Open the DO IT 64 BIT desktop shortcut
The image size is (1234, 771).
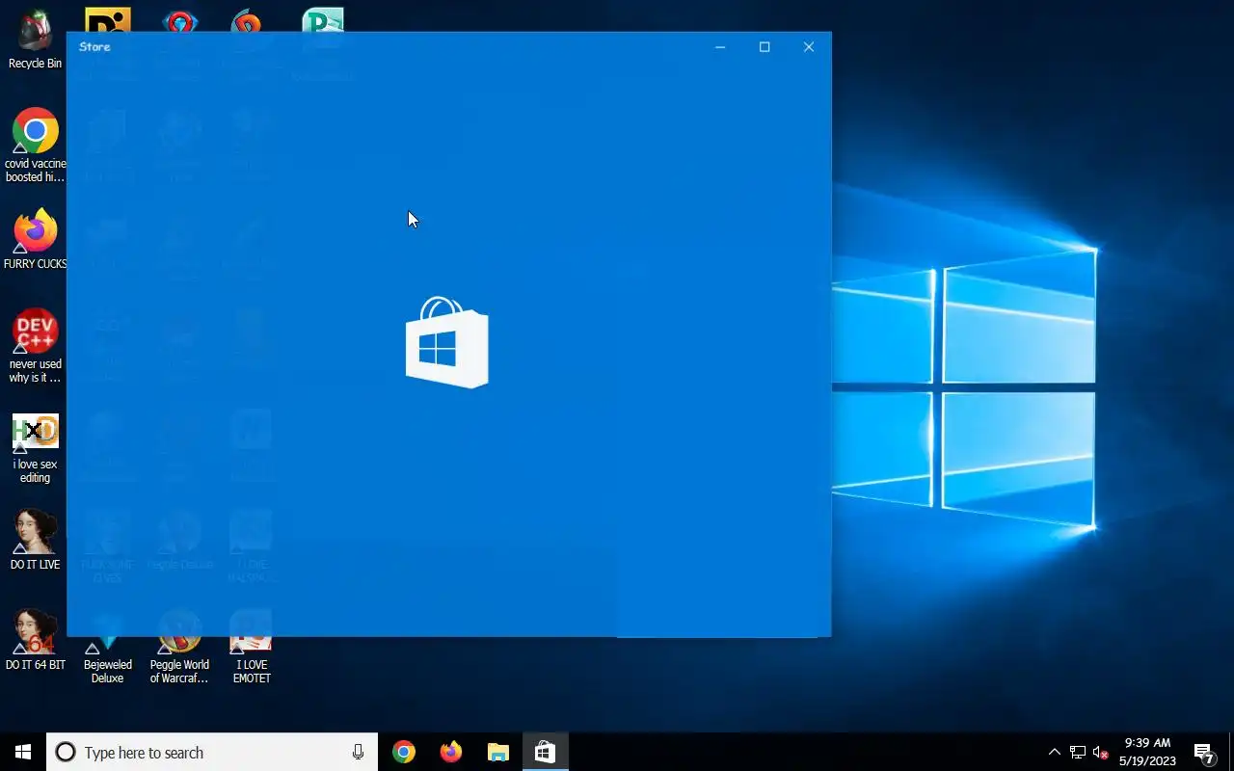coord(36,641)
